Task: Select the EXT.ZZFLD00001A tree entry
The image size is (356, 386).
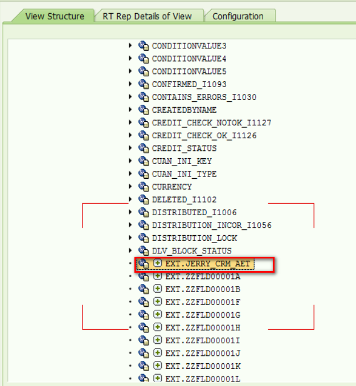Action: (x=203, y=277)
